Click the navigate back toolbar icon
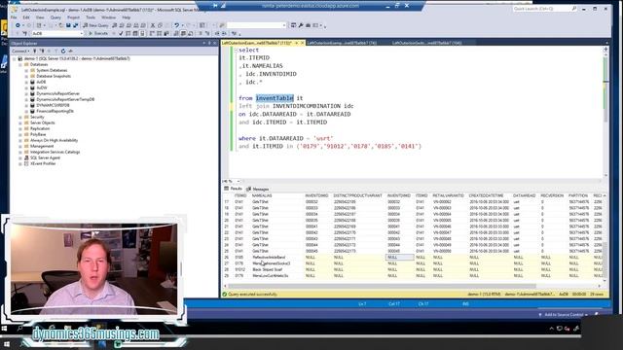The width and height of the screenshot is (623, 350). click(18, 25)
